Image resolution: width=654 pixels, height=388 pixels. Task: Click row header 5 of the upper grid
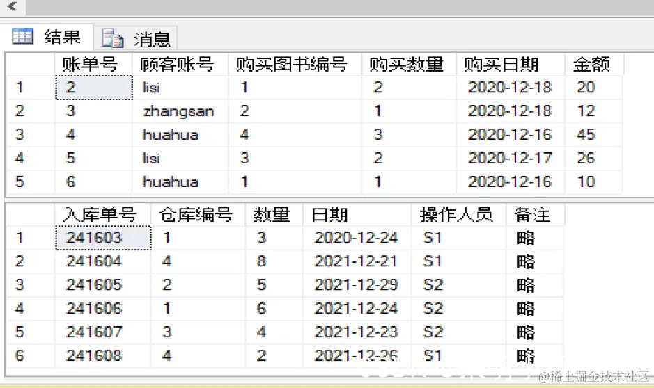31,182
